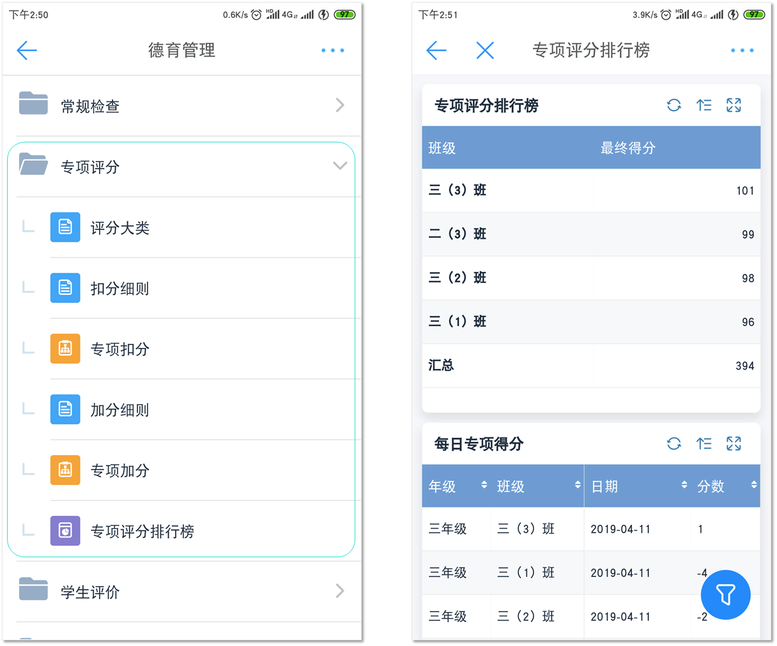
Task: Select the 二（3）班 ranking row
Action: coord(591,234)
